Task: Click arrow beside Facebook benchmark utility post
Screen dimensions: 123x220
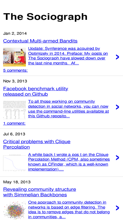Action: (117, 107)
